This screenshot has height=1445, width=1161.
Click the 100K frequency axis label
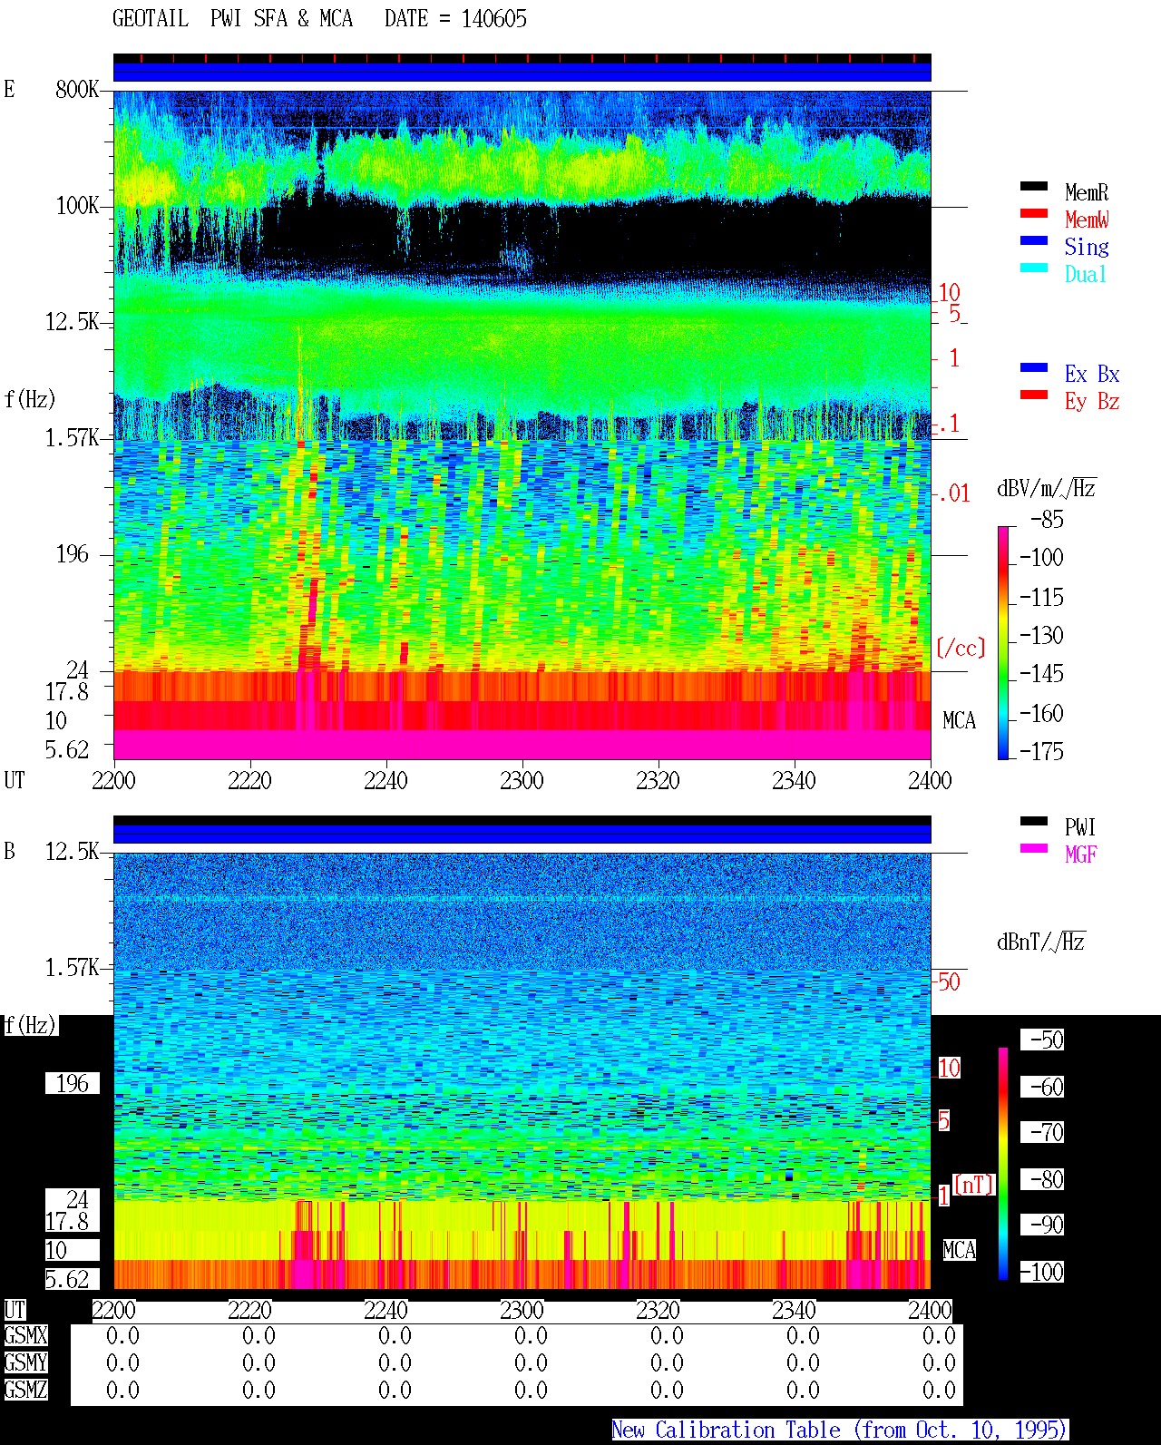coord(77,206)
